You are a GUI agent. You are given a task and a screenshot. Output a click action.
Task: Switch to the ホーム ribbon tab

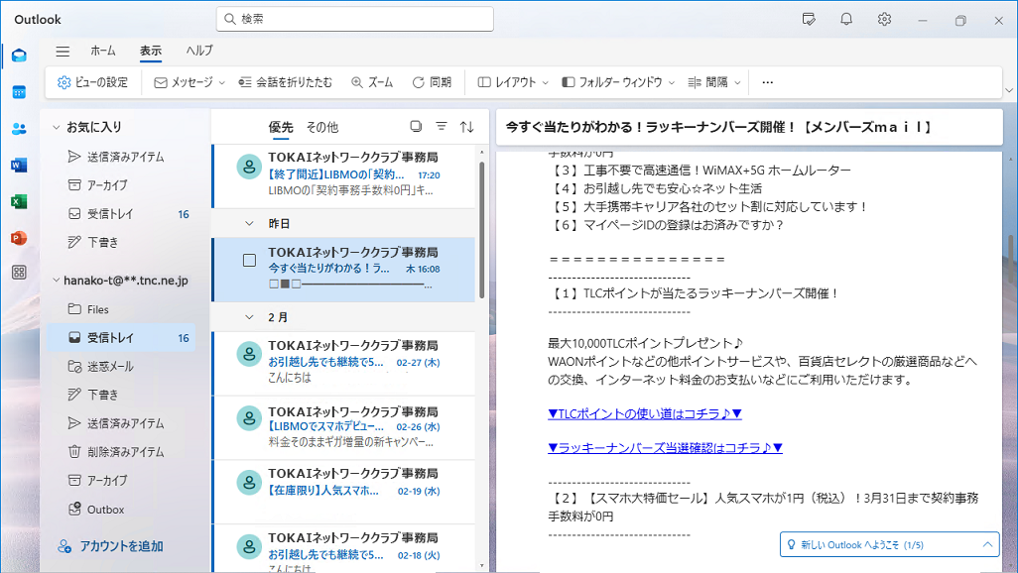(102, 51)
